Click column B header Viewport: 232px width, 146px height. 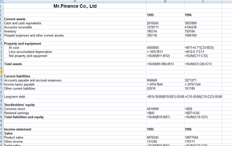(165, 1)
